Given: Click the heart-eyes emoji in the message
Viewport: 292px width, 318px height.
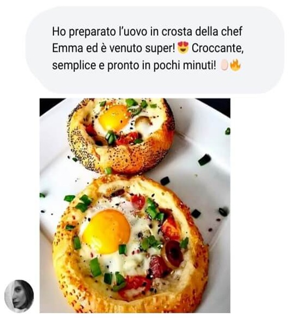Looking at the screenshot, I should 183,48.
